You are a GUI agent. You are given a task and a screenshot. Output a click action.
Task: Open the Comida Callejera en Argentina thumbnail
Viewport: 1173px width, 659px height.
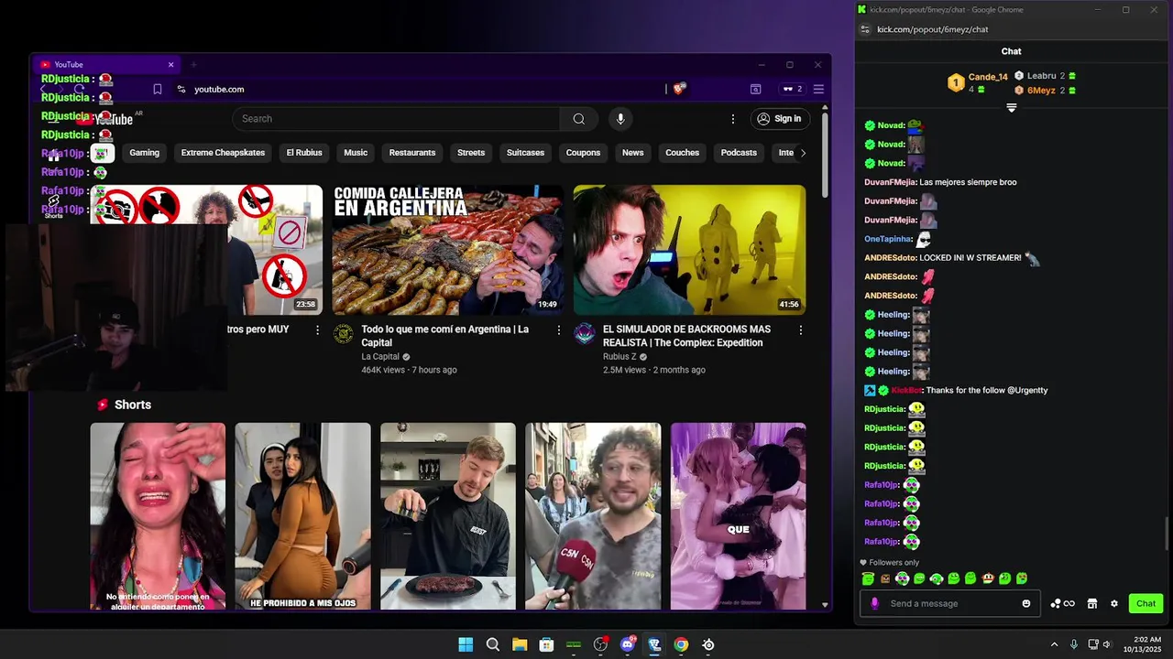click(x=448, y=250)
